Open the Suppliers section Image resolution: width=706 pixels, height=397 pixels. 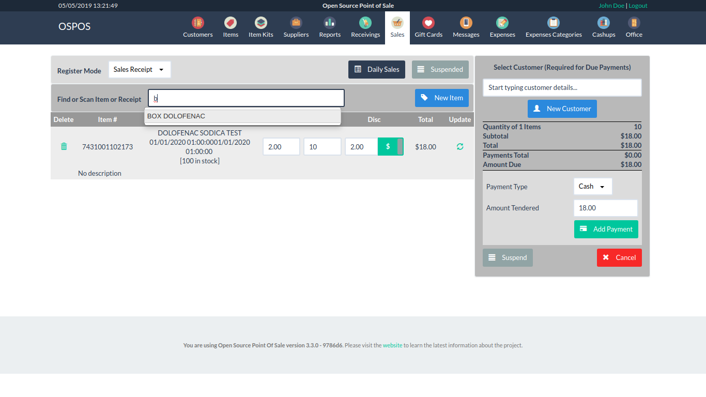click(296, 27)
